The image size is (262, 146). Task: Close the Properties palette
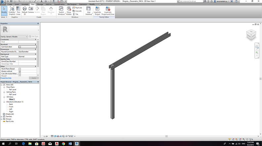(x=38, y=24)
